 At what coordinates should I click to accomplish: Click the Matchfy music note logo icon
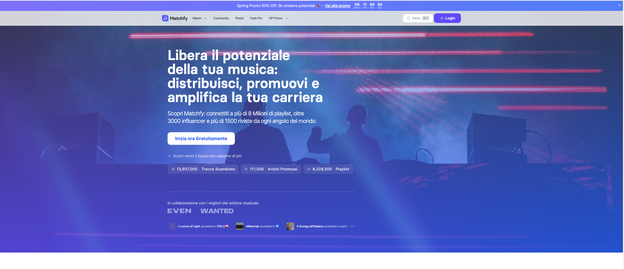(x=165, y=18)
